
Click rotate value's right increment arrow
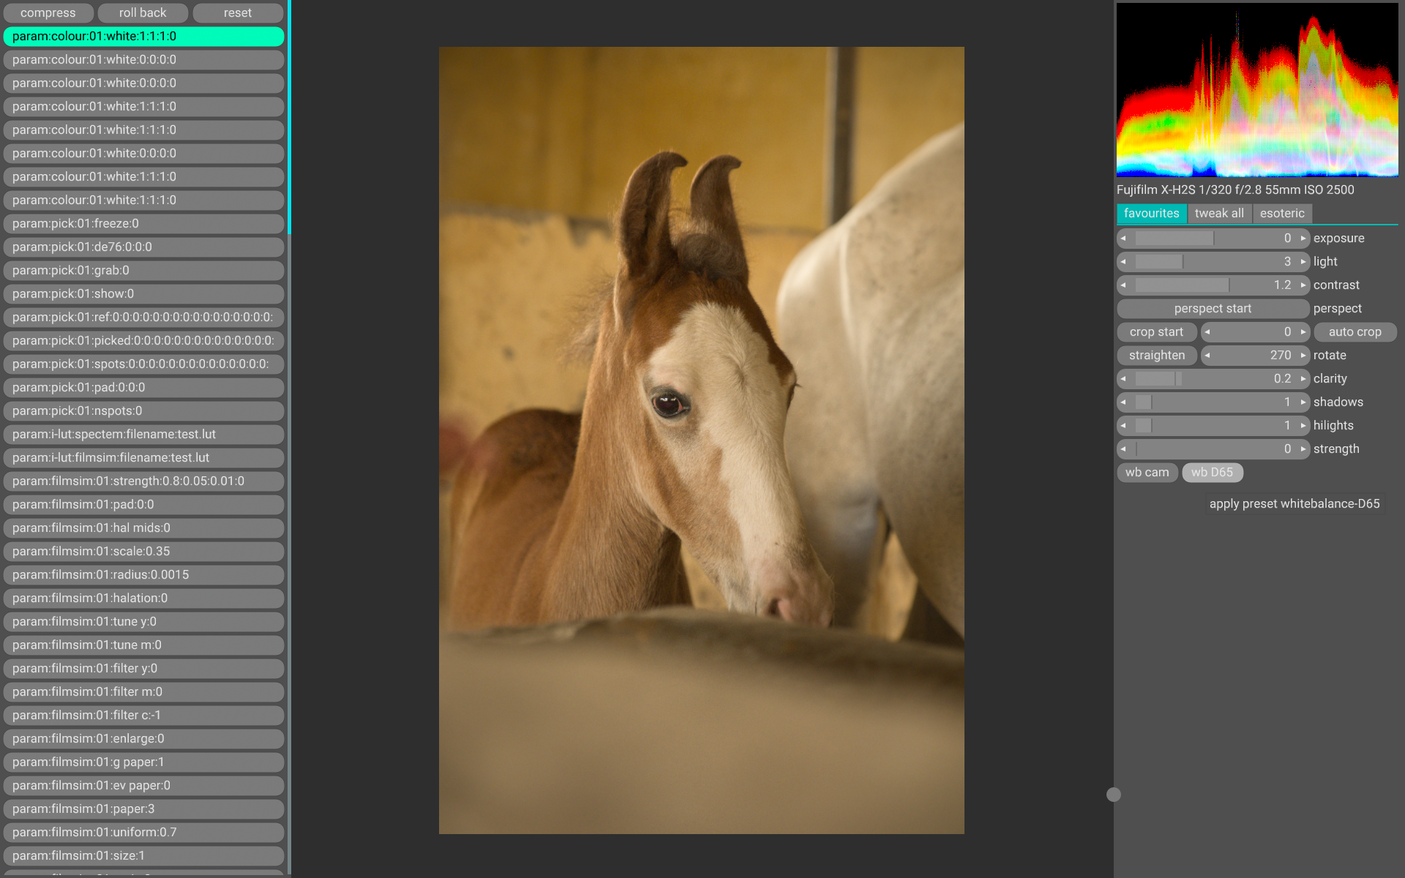(1303, 356)
